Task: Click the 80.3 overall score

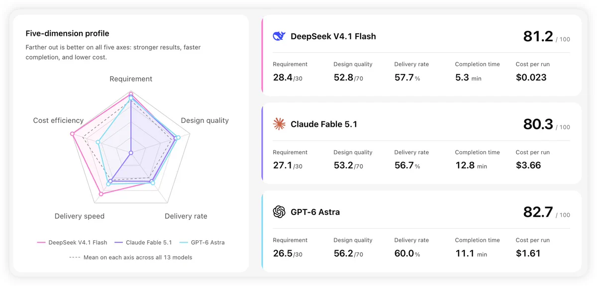Action: coord(538,124)
